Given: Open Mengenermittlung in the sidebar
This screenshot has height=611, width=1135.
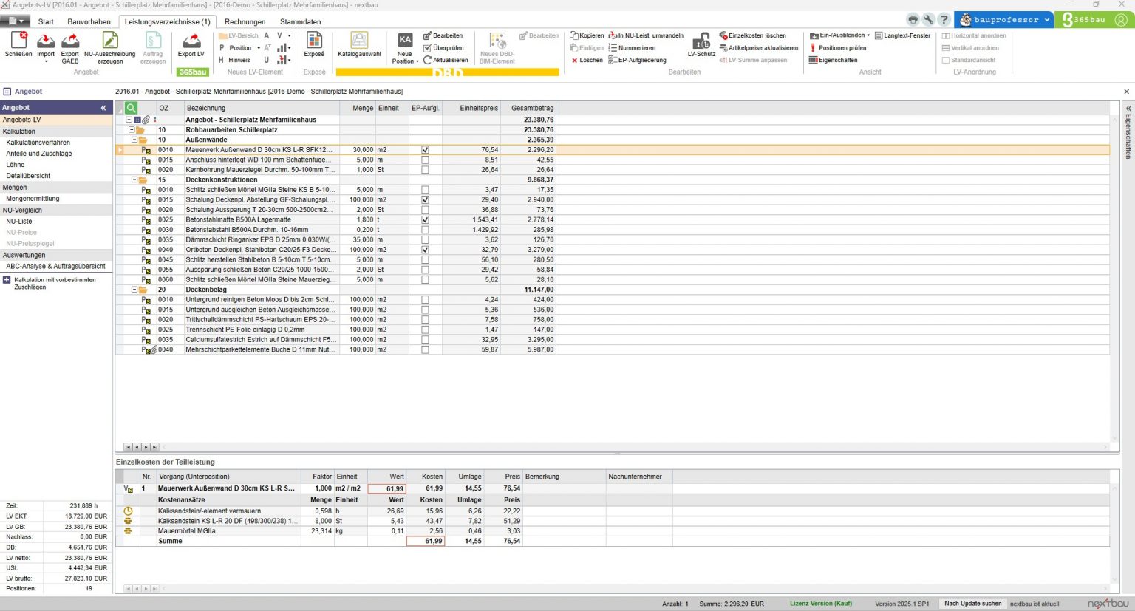Looking at the screenshot, I should coord(33,199).
